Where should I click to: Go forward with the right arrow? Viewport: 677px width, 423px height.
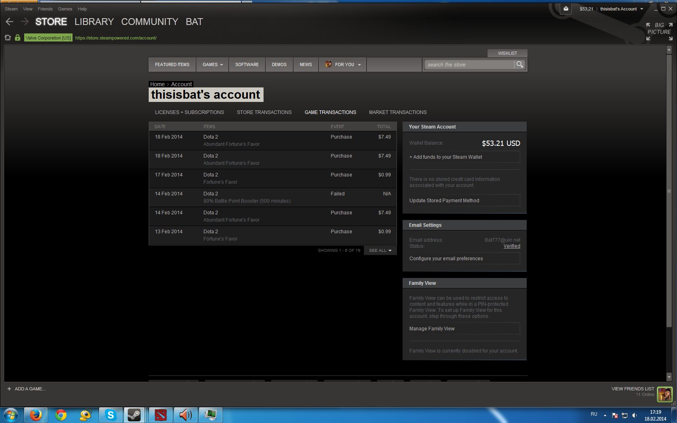(x=25, y=22)
